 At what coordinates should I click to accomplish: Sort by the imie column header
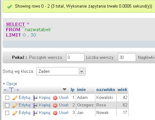[x=81, y=90]
